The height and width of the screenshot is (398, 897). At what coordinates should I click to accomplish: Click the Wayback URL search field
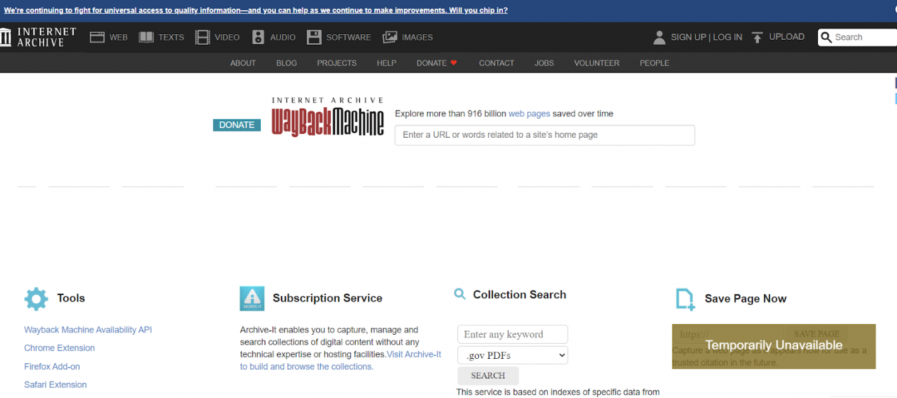[545, 135]
